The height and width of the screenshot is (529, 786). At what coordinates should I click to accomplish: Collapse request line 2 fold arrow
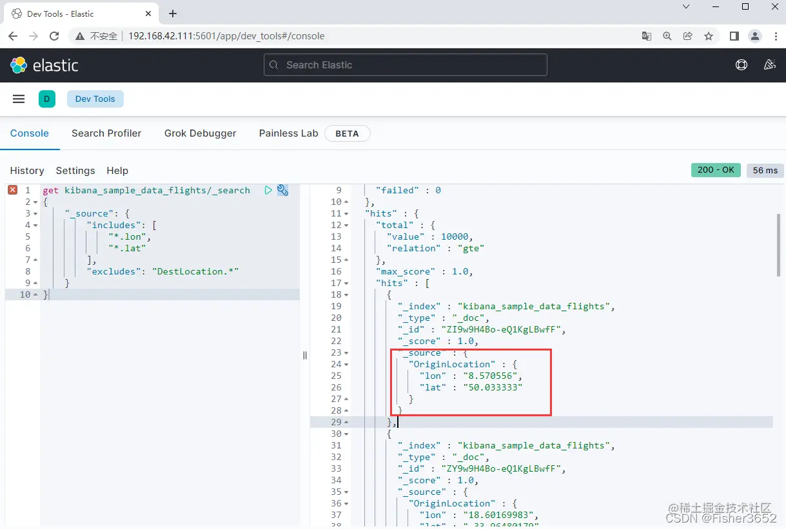(x=35, y=202)
